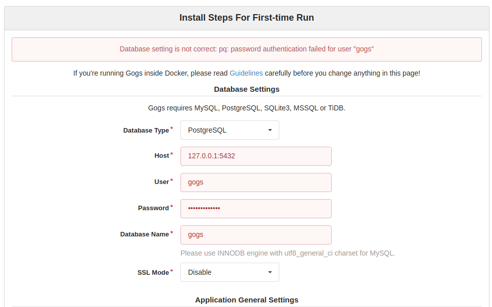
Task: Click the 'Gogs requires MySQL, PostgreSQL' text
Action: click(247, 108)
